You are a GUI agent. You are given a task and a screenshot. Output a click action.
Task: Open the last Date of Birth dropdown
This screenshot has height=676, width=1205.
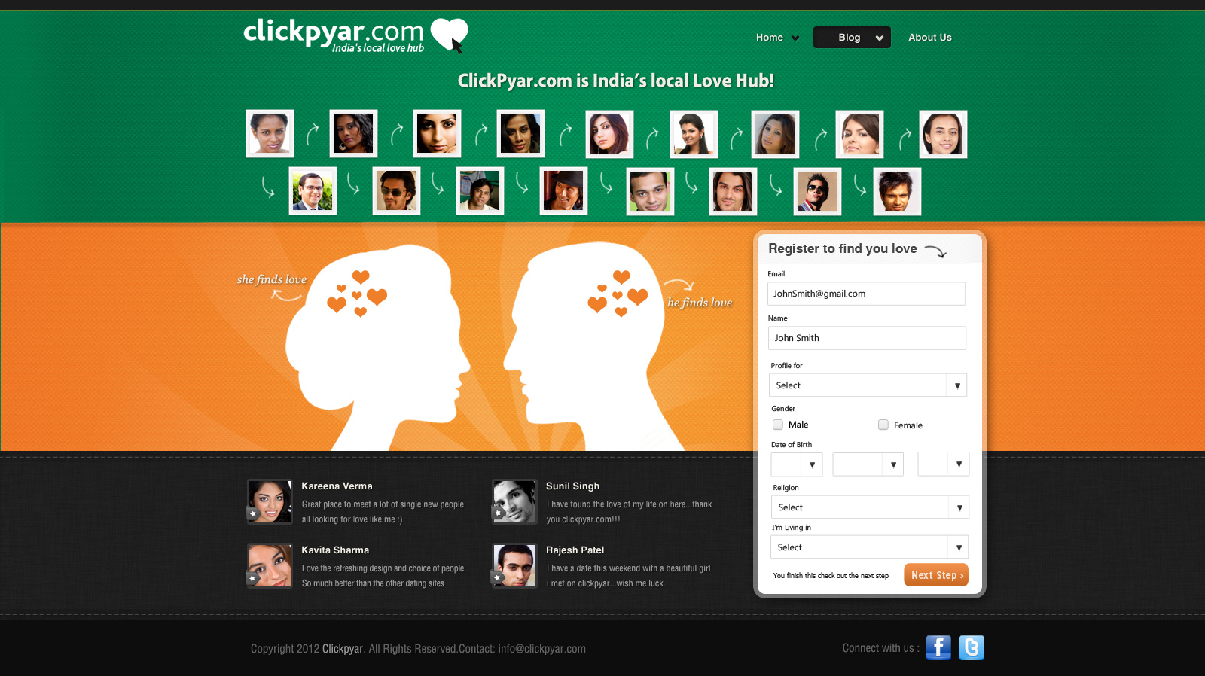point(944,464)
